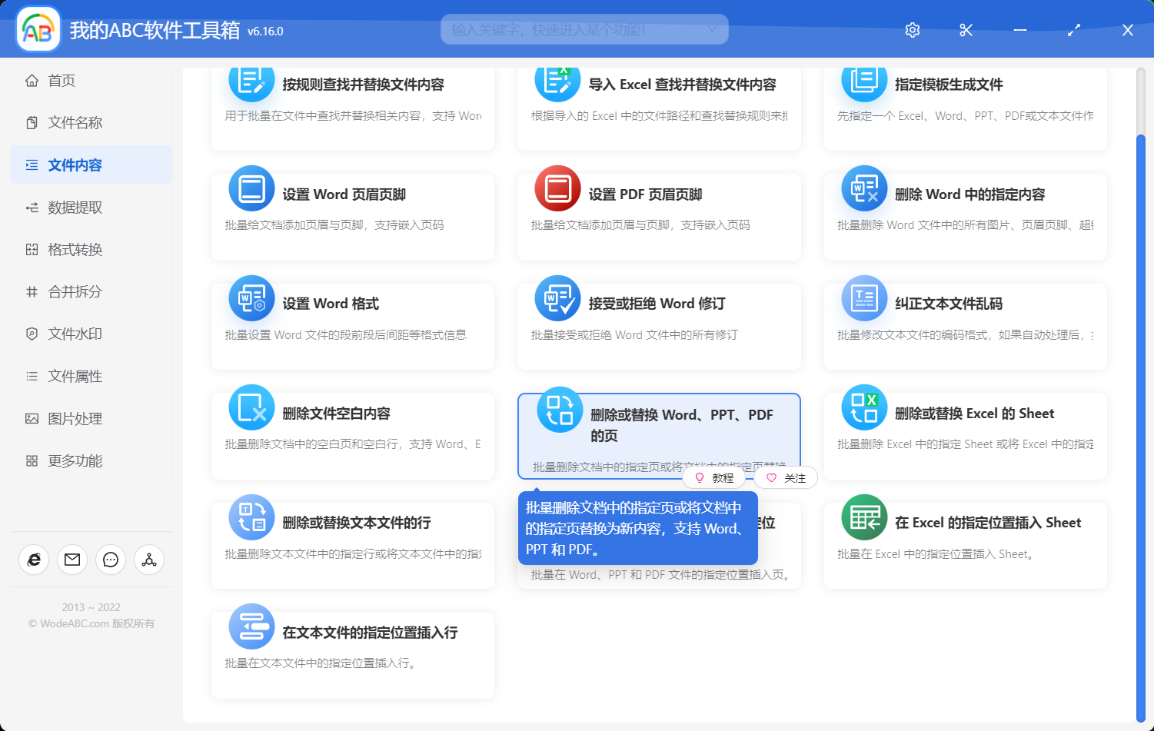
Task: Select the 设置 PDF 页眉页脚 red icon
Action: [557, 188]
